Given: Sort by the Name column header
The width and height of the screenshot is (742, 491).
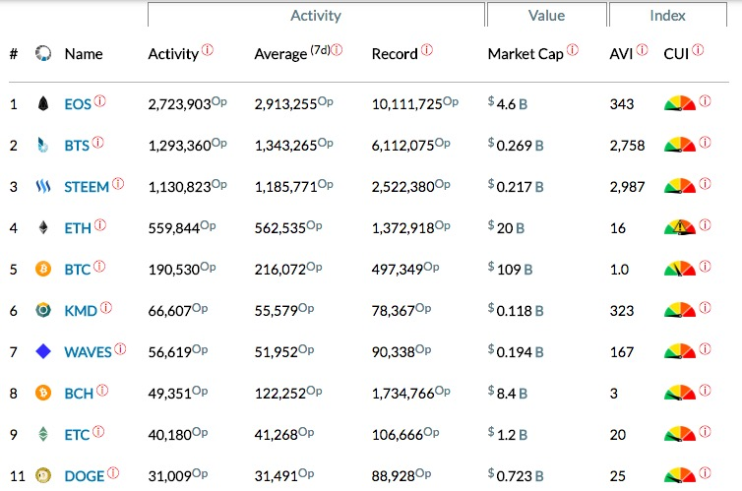Looking at the screenshot, I should pyautogui.click(x=84, y=54).
